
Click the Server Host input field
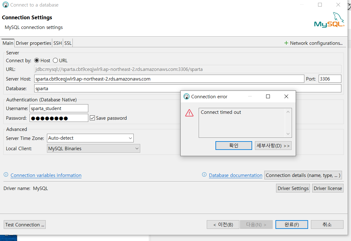click(x=169, y=79)
